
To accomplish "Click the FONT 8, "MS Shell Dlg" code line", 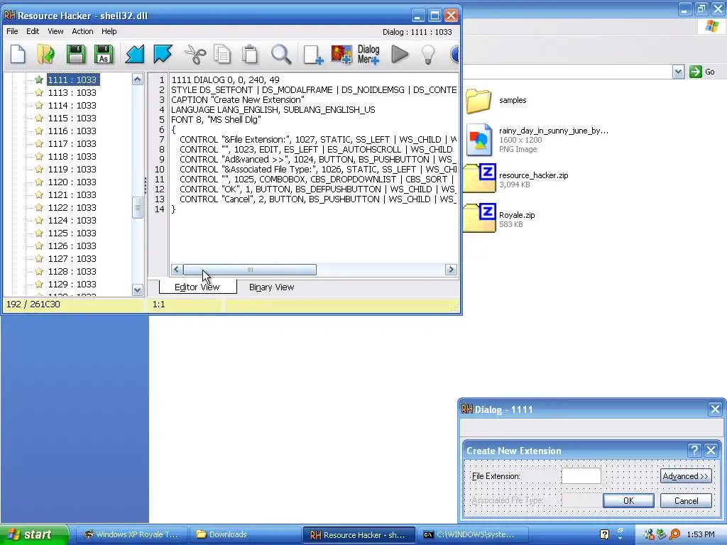I will (216, 119).
